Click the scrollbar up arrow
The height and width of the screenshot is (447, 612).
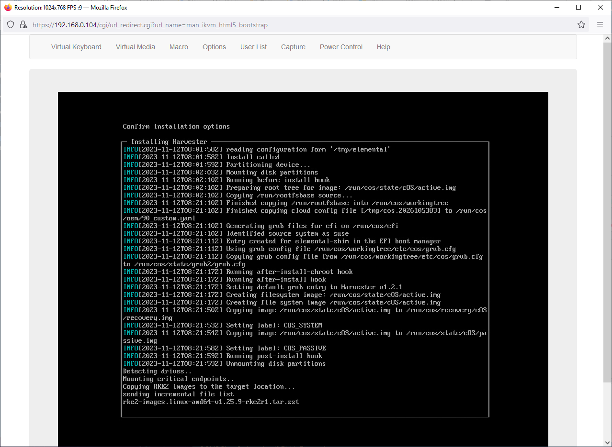608,37
